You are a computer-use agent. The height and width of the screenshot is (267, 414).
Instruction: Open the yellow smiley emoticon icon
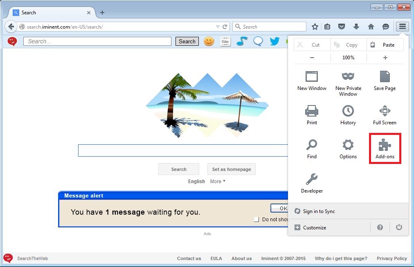pos(209,41)
